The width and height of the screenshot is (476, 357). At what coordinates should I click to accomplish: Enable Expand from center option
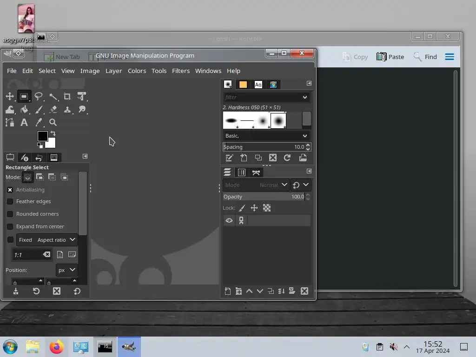point(10,226)
